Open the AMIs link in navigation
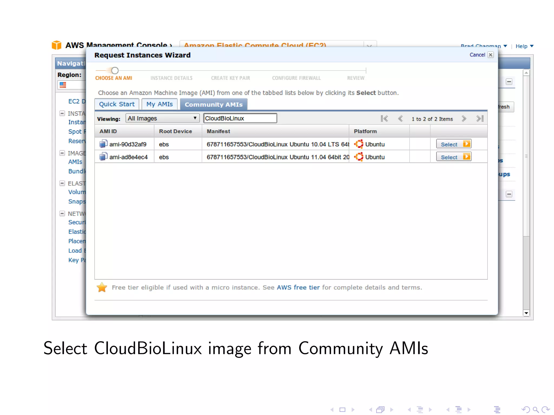Viewport: 554px width, 415px height. pos(75,162)
